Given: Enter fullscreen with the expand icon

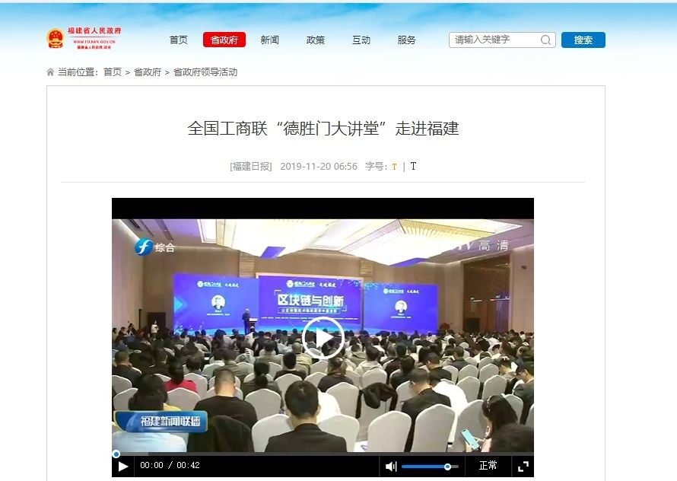Looking at the screenshot, I should coord(523,467).
